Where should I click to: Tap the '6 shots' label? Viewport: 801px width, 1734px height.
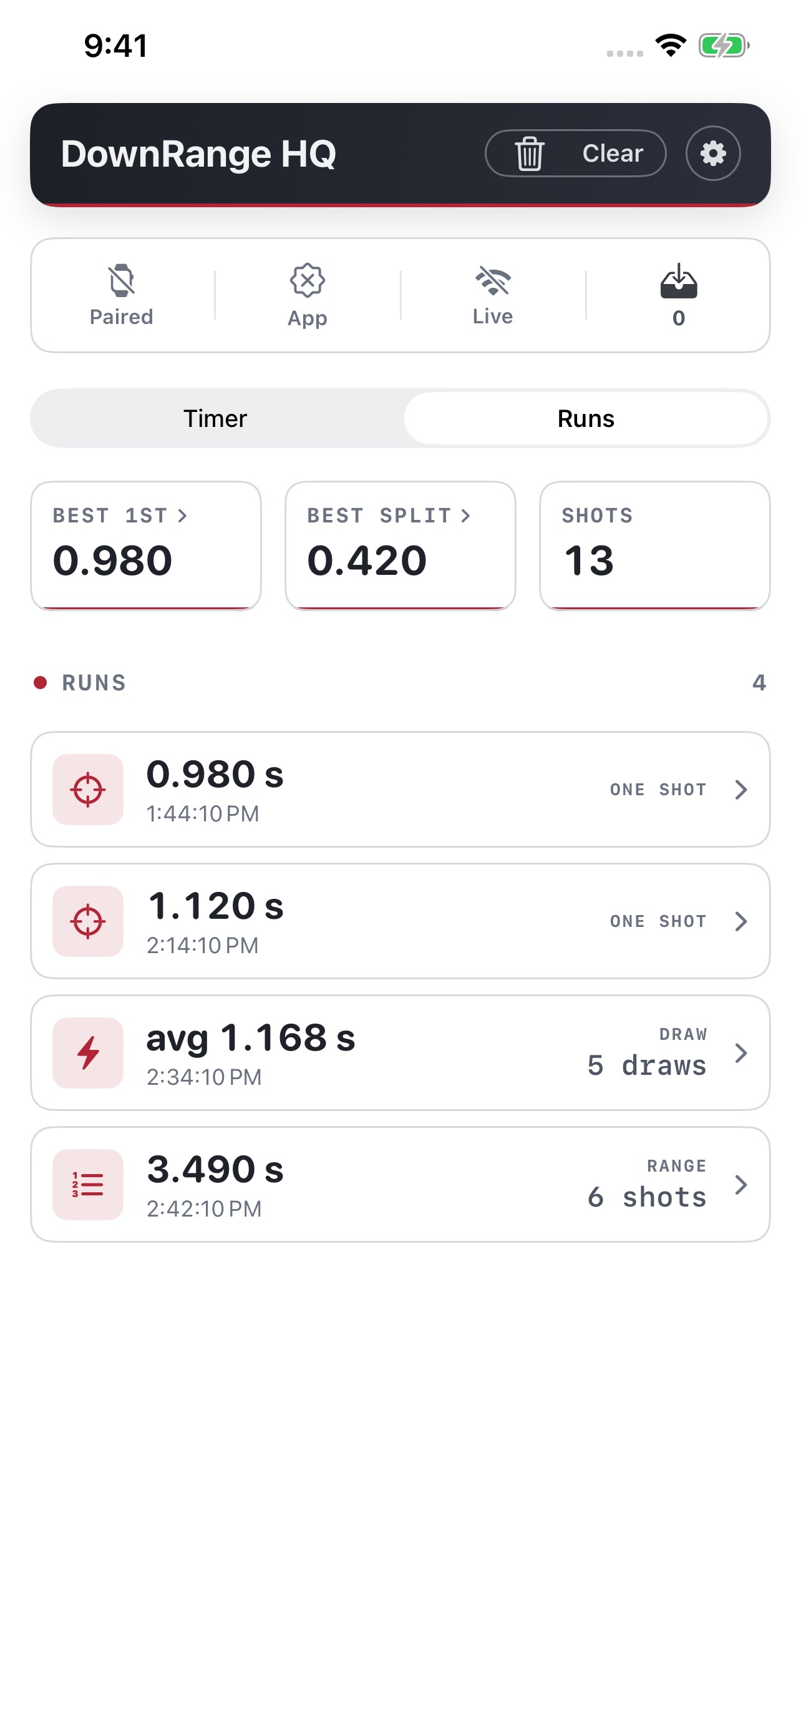coord(647,1198)
